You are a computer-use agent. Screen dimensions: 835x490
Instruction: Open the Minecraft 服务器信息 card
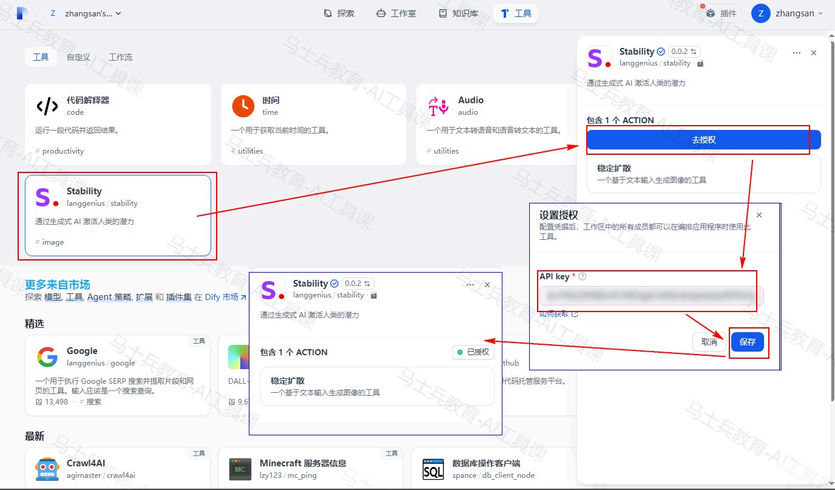point(310,468)
